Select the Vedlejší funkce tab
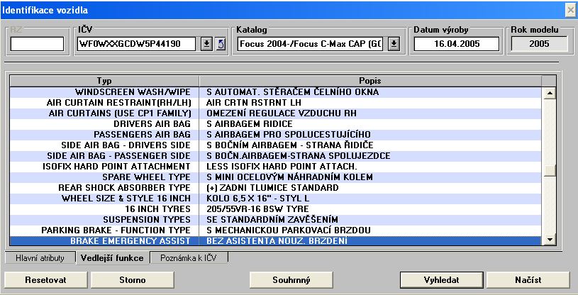The width and height of the screenshot is (578, 295). [112, 258]
